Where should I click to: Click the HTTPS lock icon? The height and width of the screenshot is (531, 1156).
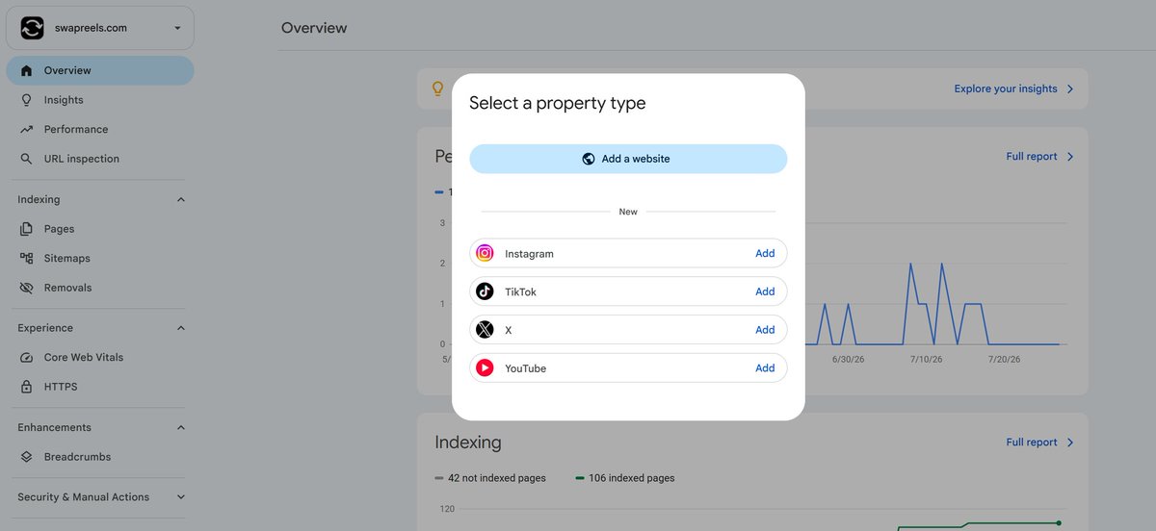click(x=26, y=387)
